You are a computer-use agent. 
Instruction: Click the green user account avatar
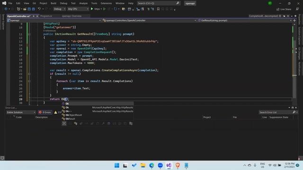(x=270, y=3)
